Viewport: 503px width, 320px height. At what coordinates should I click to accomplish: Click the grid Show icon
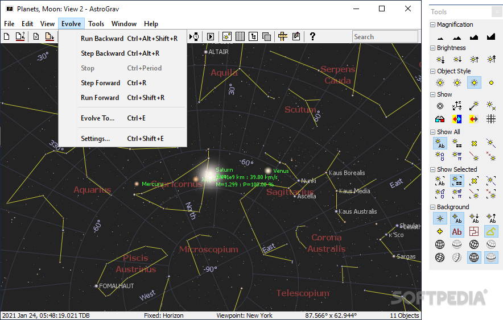491,119
